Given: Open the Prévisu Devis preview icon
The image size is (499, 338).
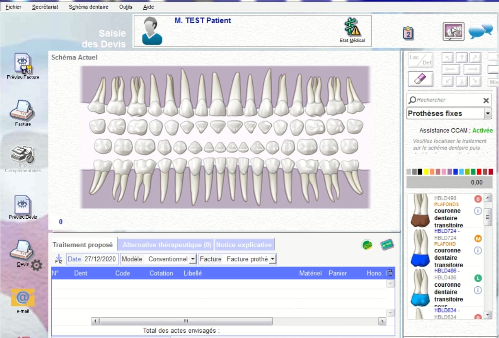Looking at the screenshot, I should [23, 204].
